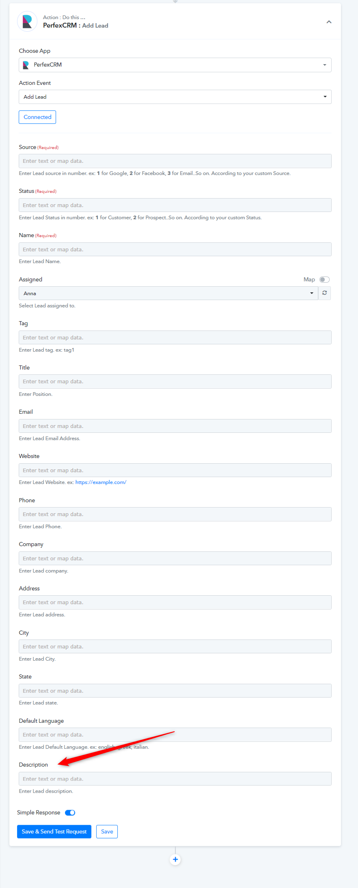Image resolution: width=358 pixels, height=888 pixels.
Task: Click the PerfexCRM logo in the action header
Action: coord(27,22)
